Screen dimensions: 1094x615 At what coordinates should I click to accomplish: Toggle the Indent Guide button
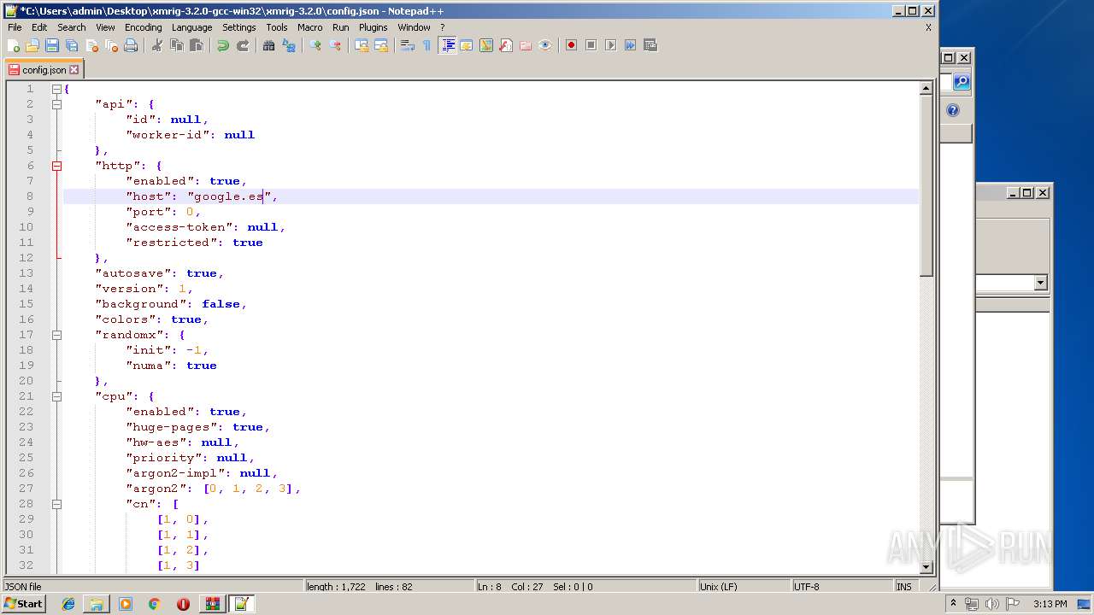point(447,45)
